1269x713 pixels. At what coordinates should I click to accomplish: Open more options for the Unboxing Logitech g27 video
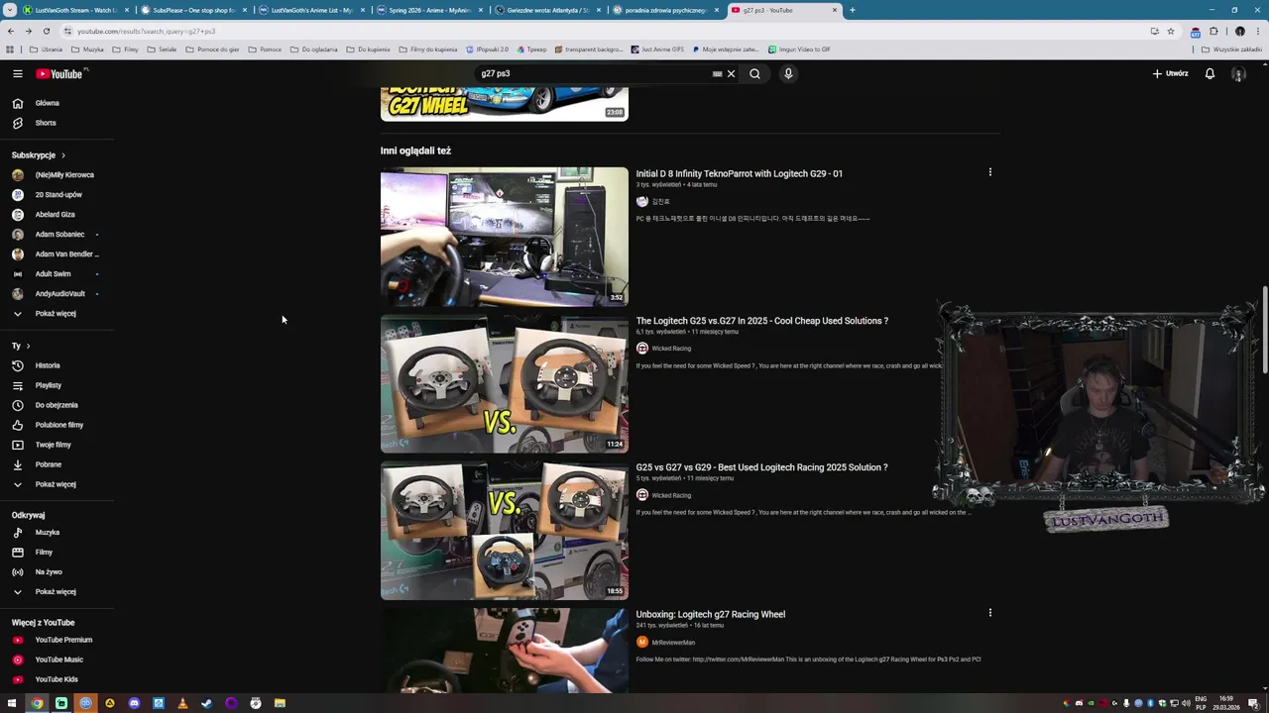[989, 613]
